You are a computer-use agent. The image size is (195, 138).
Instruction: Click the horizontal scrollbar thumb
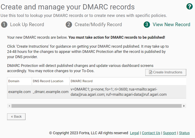[96, 106]
